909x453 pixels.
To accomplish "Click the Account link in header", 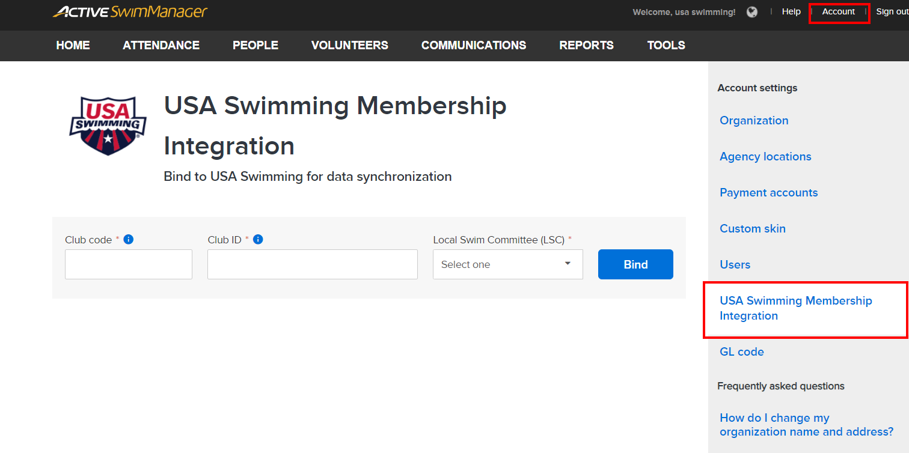I will tap(839, 12).
